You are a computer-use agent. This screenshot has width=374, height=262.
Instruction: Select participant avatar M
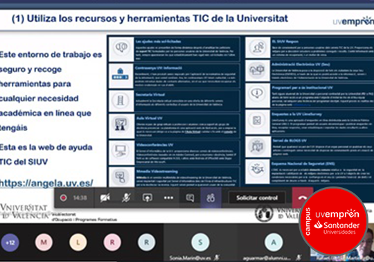point(44,243)
